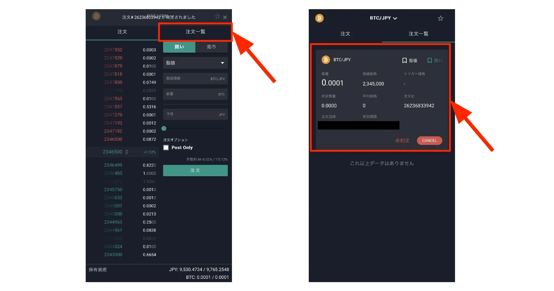Viewport: 554px width, 291px height.
Task: Click the price stepper arrows beside 2346500
Action: [x=127, y=152]
